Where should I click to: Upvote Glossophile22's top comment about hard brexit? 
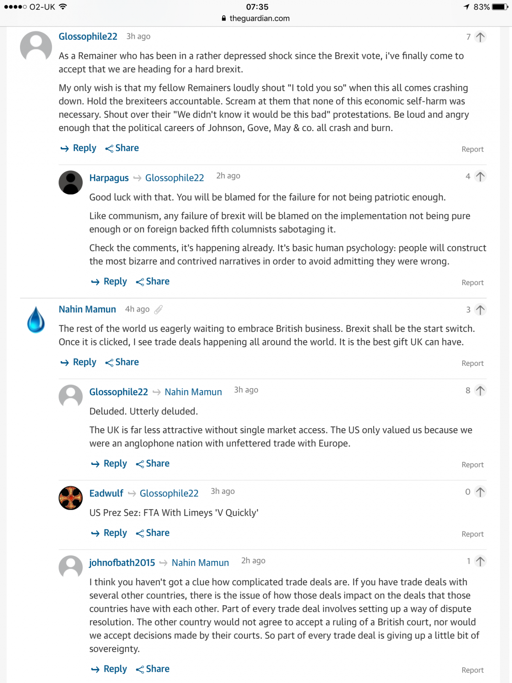[x=480, y=37]
